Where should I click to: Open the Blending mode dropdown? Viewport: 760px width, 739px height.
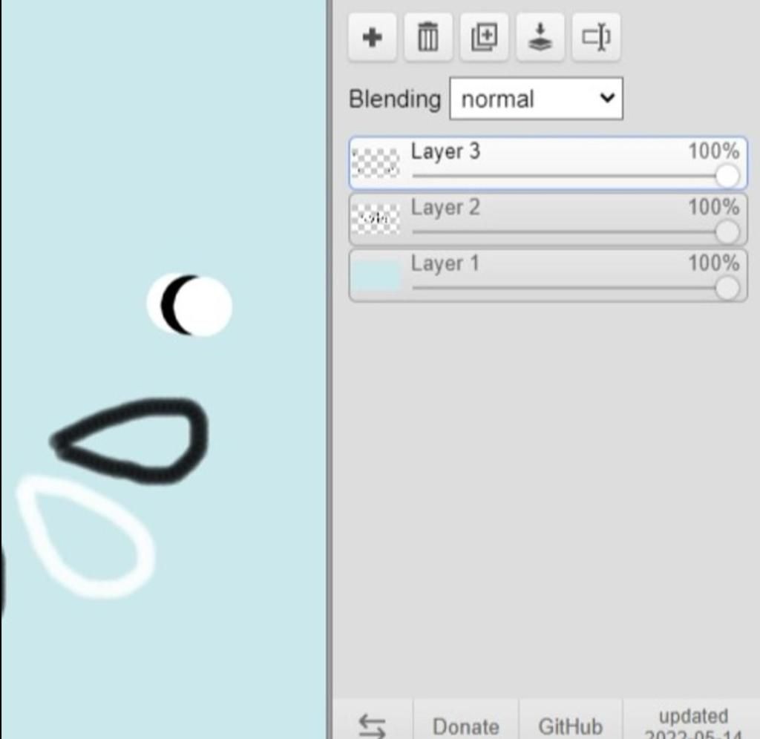(536, 99)
